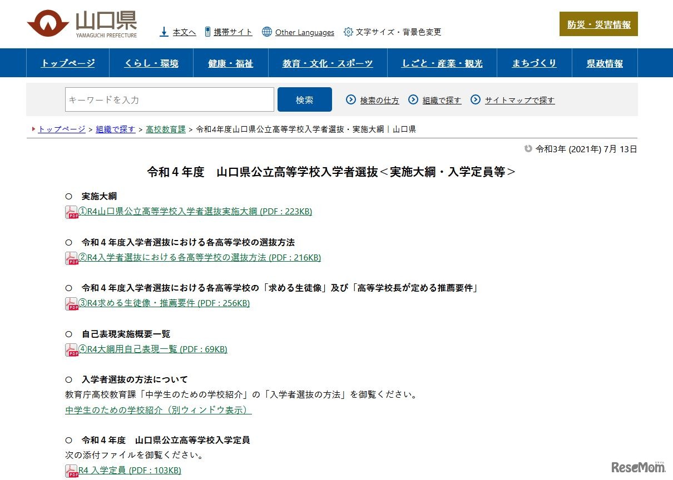This screenshot has height=480, width=673.
Task: Open 文字サイズ・背景色変更 via its gear icon
Action: (x=349, y=32)
